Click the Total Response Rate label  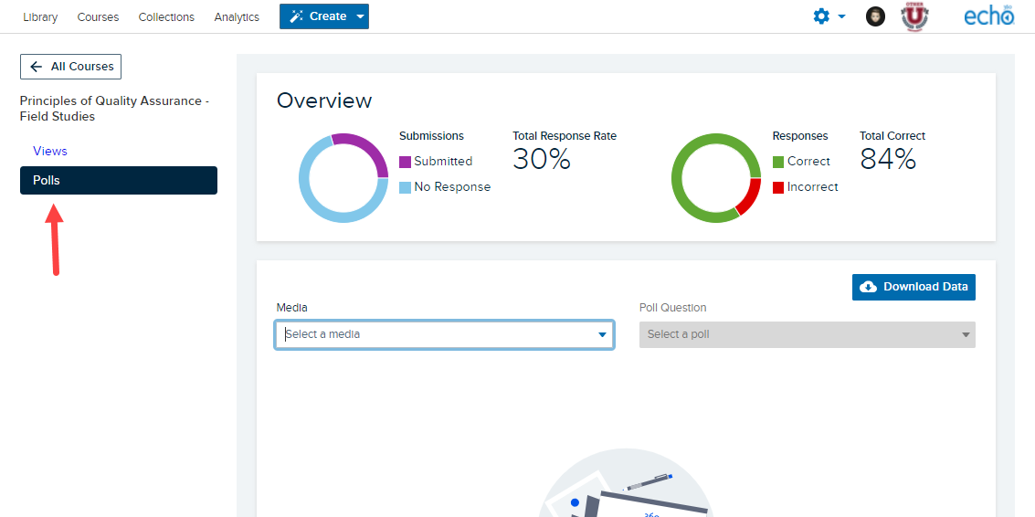(565, 136)
